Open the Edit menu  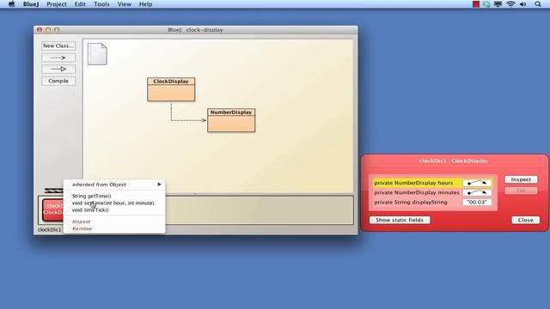tap(80, 4)
